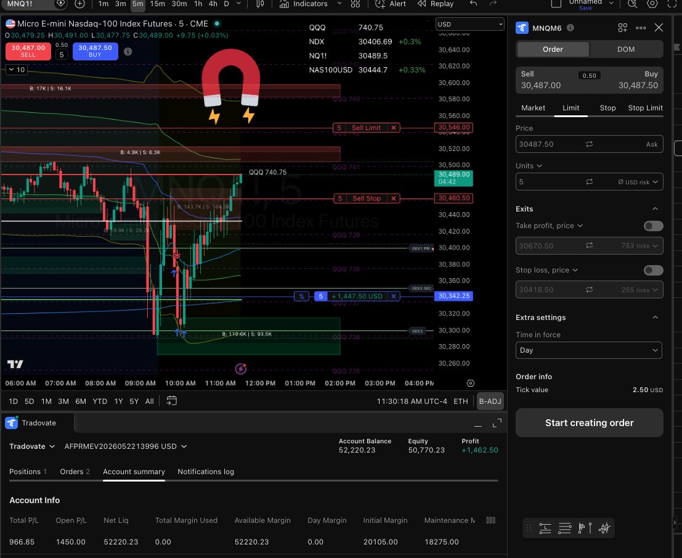682x558 pixels.
Task: Close the open position via its X
Action: click(394, 296)
